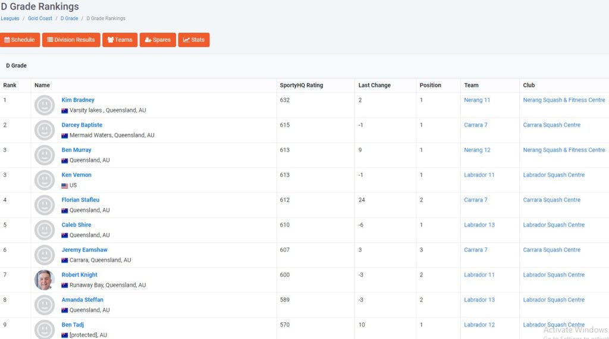Click the US flag under Ken Vernon
The height and width of the screenshot is (339, 609).
(64, 186)
